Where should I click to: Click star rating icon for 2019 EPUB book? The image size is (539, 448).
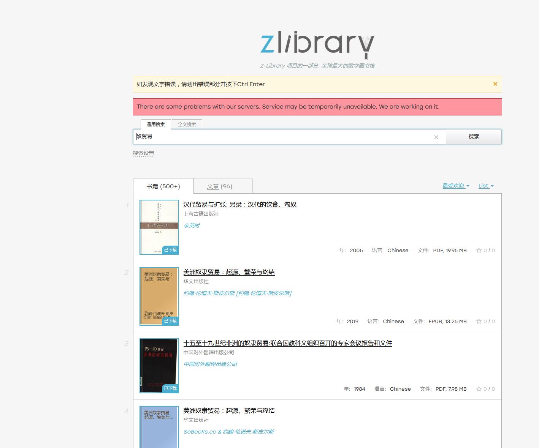[479, 321]
